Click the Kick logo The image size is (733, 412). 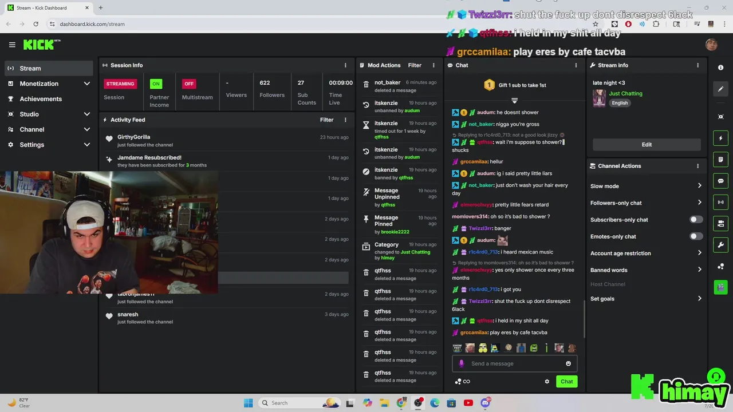coord(41,45)
